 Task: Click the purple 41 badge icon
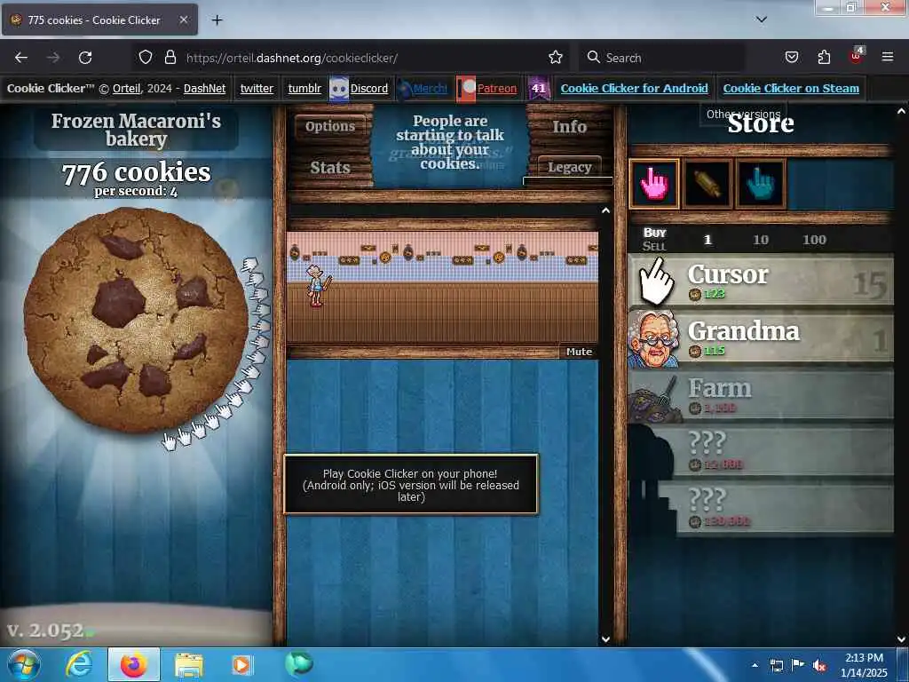coord(539,88)
